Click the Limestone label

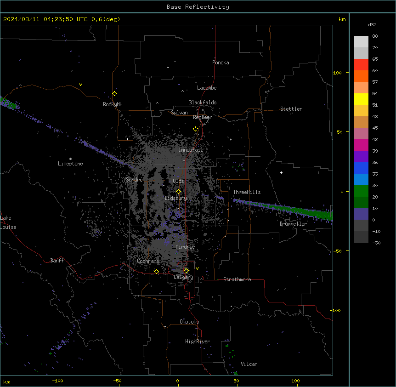70,164
